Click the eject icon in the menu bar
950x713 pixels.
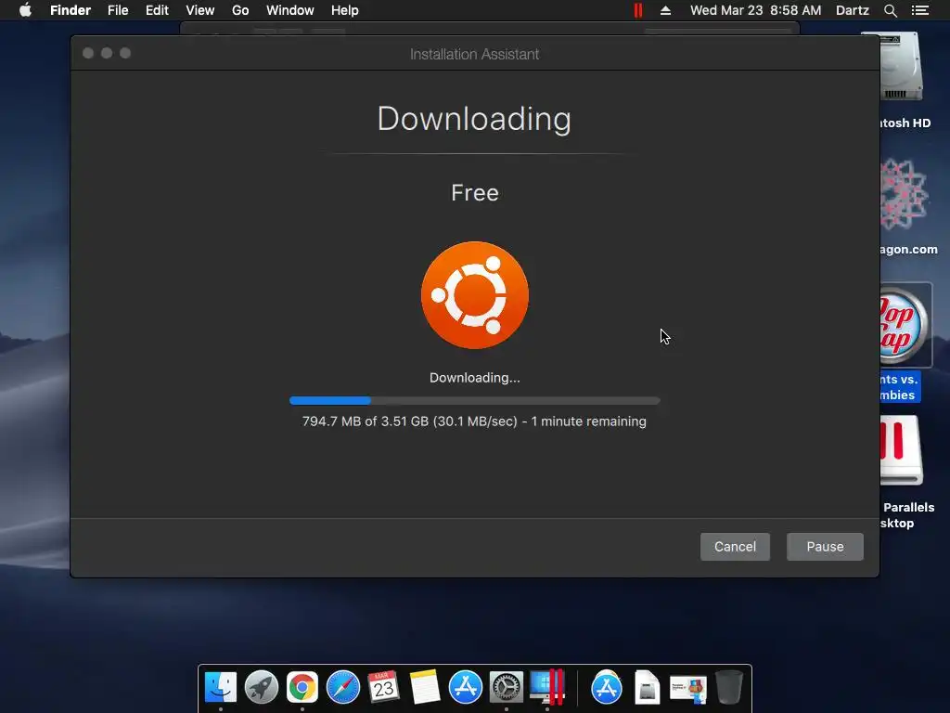(x=665, y=10)
